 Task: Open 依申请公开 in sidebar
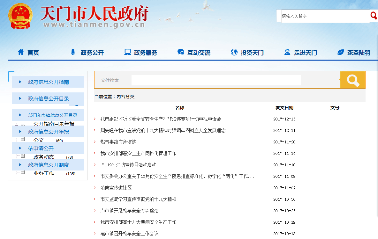point(41,148)
